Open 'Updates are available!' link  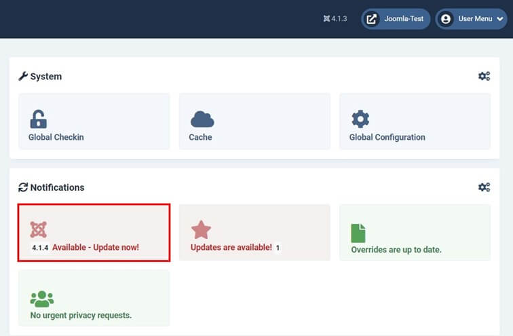(x=231, y=247)
